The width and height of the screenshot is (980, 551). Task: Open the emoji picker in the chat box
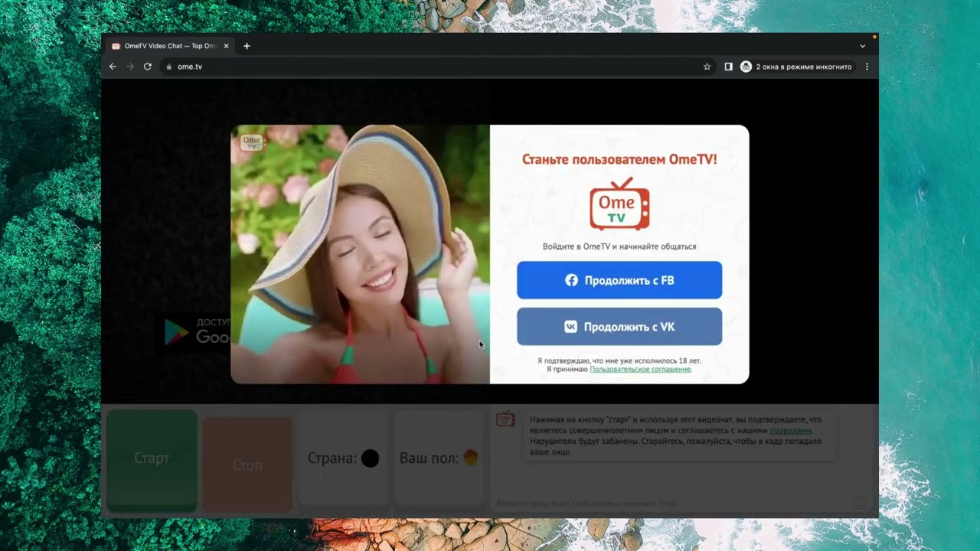(x=860, y=503)
